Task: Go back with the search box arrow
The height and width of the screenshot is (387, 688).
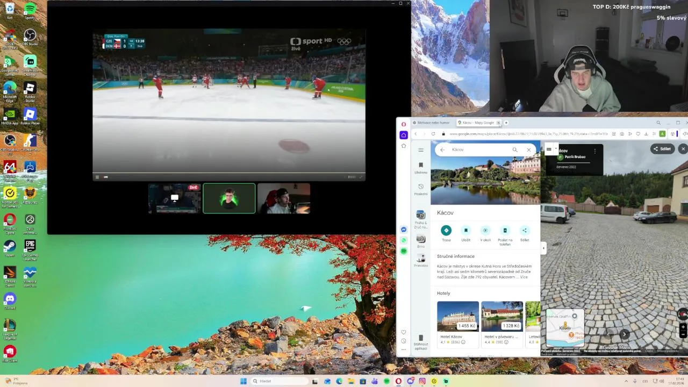Action: click(x=442, y=150)
